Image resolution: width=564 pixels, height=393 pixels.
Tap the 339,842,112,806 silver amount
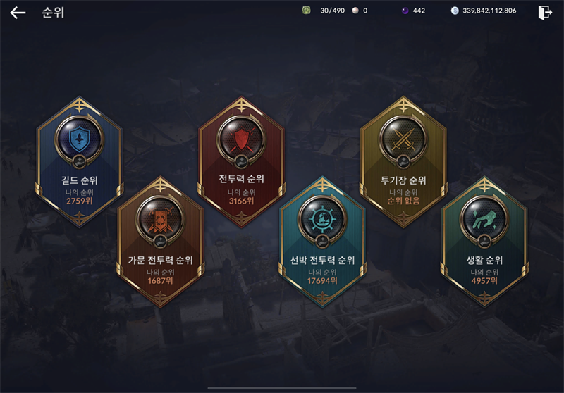(x=489, y=11)
